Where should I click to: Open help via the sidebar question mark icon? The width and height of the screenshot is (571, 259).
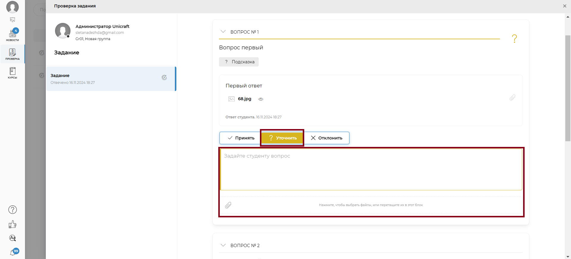click(12, 210)
